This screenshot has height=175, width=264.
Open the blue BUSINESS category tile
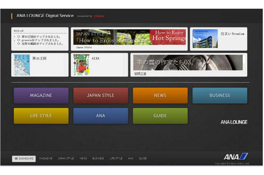[219, 95]
